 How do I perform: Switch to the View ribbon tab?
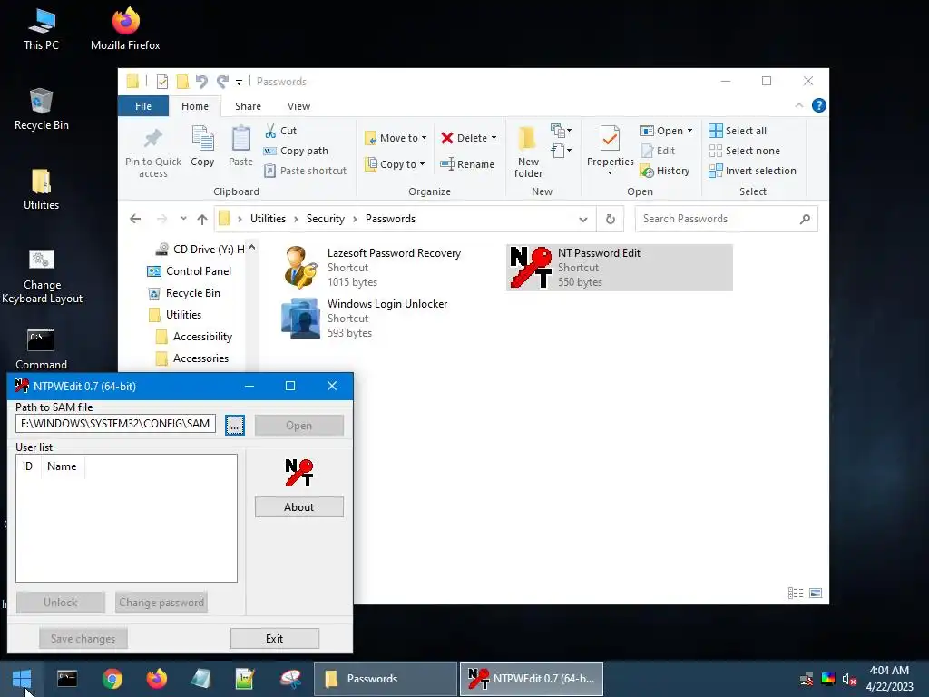(x=298, y=106)
